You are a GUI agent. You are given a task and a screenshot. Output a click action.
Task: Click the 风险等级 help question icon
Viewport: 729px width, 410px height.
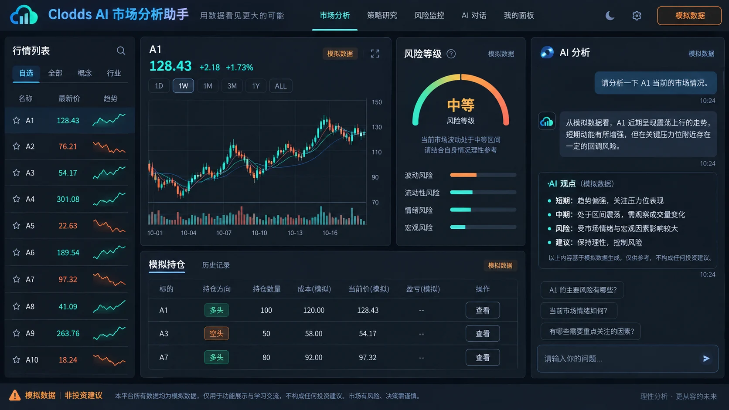click(x=451, y=54)
